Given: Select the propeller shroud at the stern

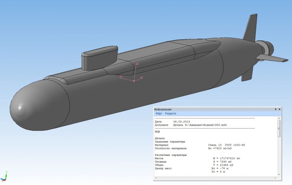Looking at the screenshot, I should (267, 48).
